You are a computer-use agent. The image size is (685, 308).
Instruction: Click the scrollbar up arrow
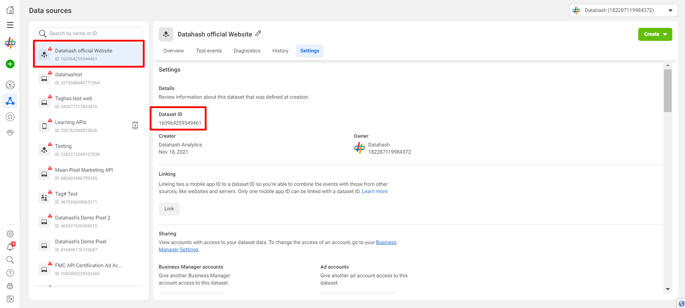tap(668, 65)
